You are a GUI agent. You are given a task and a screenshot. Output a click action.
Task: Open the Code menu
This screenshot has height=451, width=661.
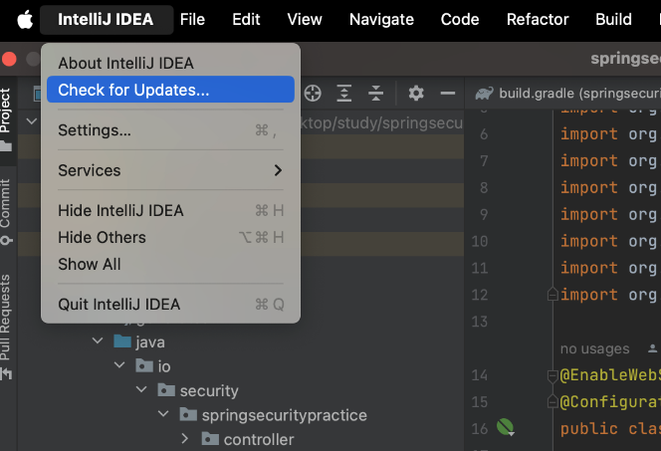460,19
